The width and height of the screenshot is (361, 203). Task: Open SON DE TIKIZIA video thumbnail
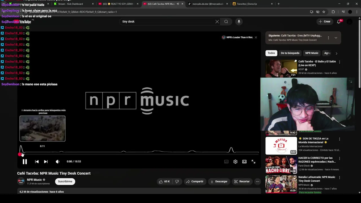[281, 146]
